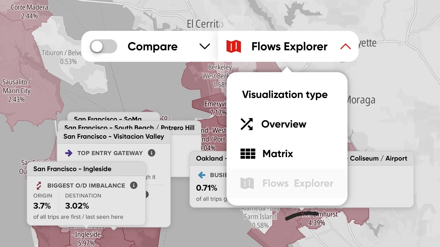This screenshot has height=247, width=440.
Task: Select the San Francisco - Ingleside card header
Action: click(x=86, y=169)
